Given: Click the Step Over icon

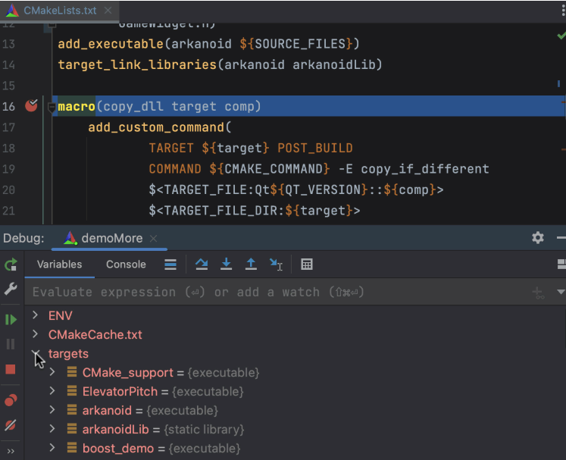Looking at the screenshot, I should tap(201, 264).
